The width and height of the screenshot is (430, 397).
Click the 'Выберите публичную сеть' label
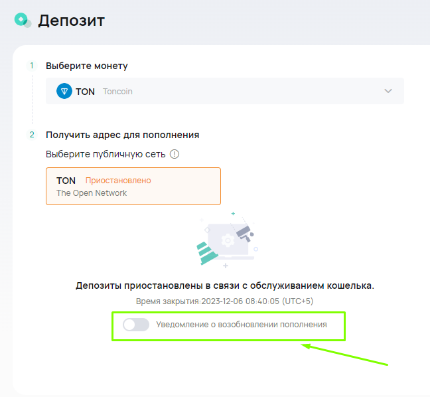106,154
